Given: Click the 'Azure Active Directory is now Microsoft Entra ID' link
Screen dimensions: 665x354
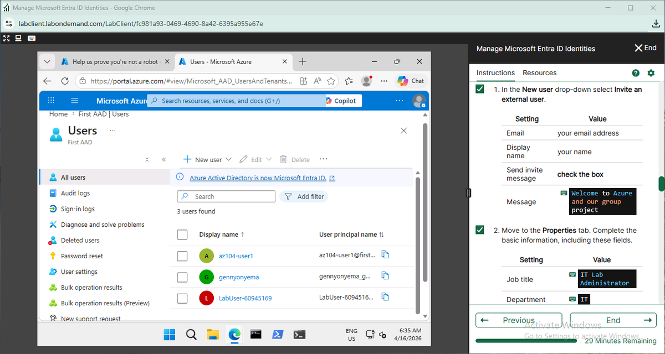Looking at the screenshot, I should 258,178.
